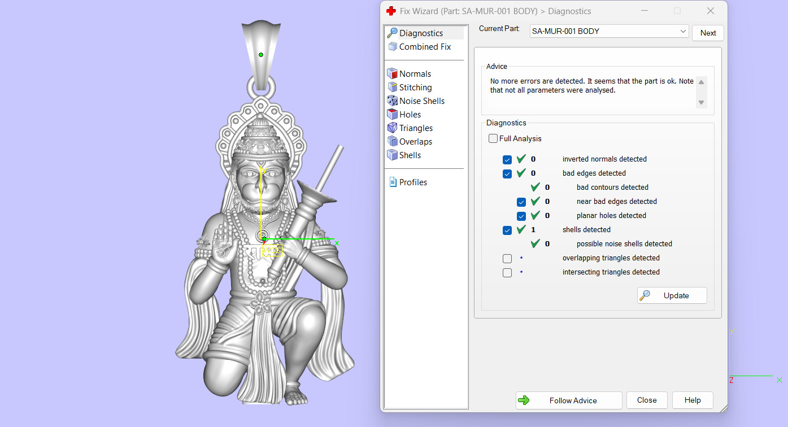
Task: Click the Close button at the bottom
Action: [x=647, y=400]
